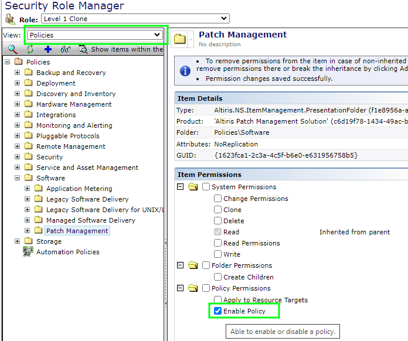Enable the Change Permissions checkbox

click(x=217, y=198)
